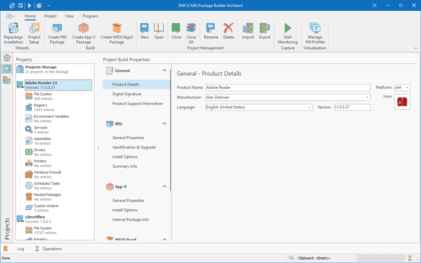
Task: Click the home icon in left sidebar
Action: [x=7, y=57]
